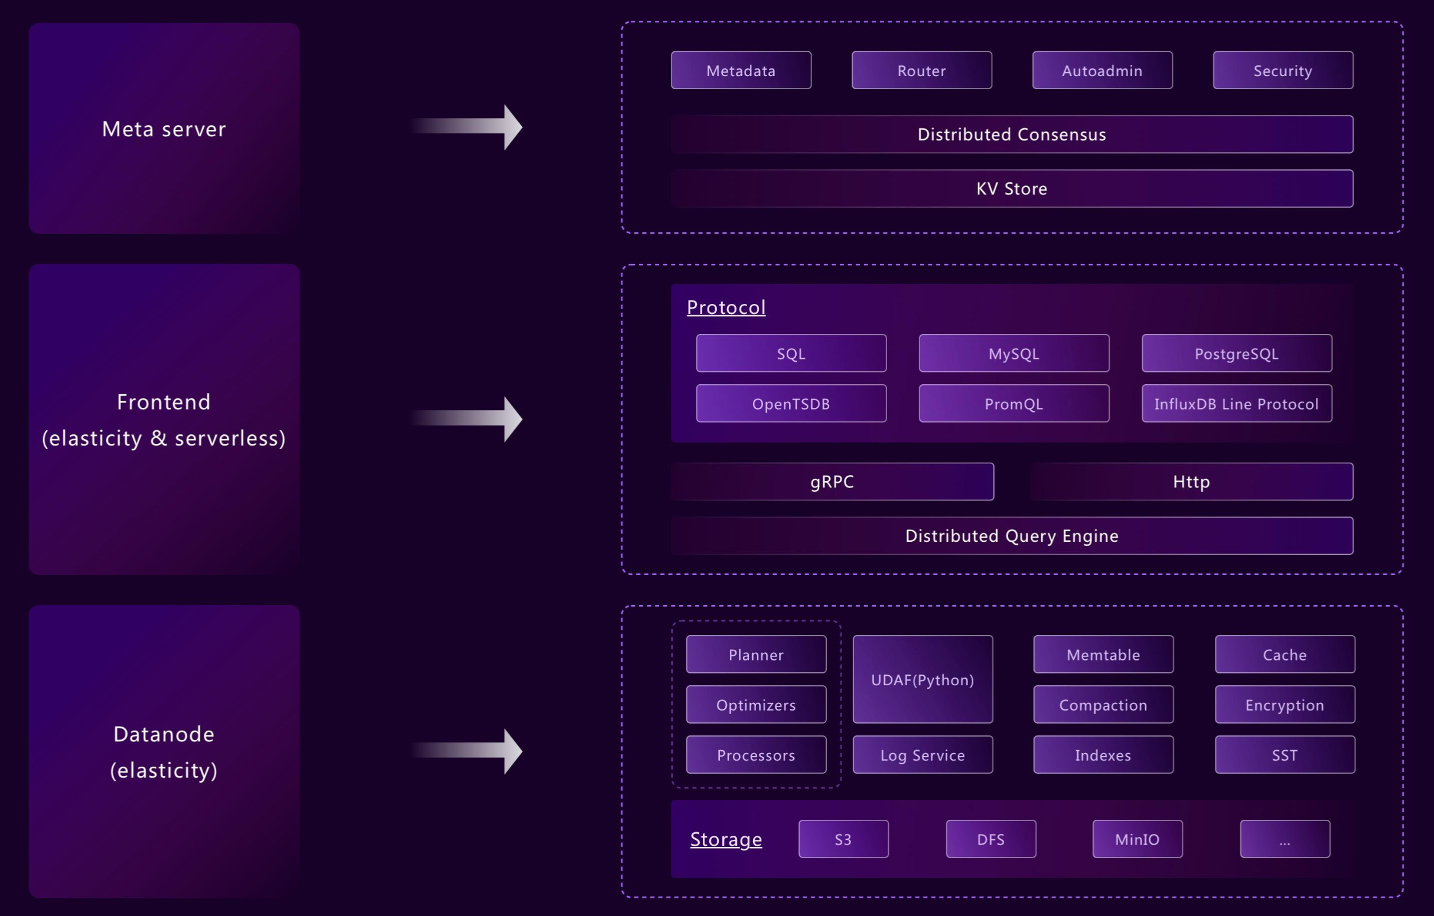This screenshot has height=916, width=1434.
Task: Click the PromQL box
Action: 1013,404
